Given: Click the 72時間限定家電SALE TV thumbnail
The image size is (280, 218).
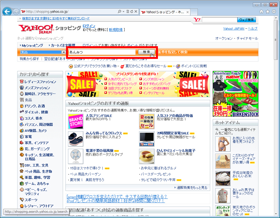Looking at the screenshot, I should [x=147, y=139].
